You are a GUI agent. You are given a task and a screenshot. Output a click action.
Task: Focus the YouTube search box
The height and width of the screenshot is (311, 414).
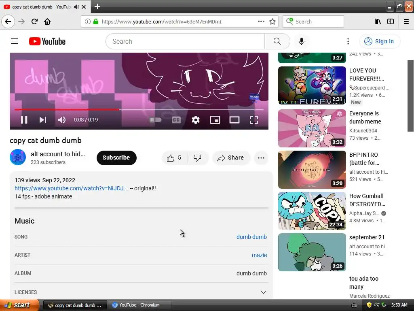185,41
